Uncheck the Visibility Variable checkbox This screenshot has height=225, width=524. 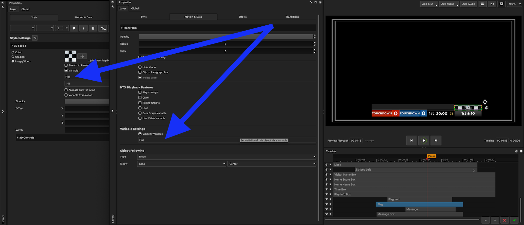click(x=140, y=134)
